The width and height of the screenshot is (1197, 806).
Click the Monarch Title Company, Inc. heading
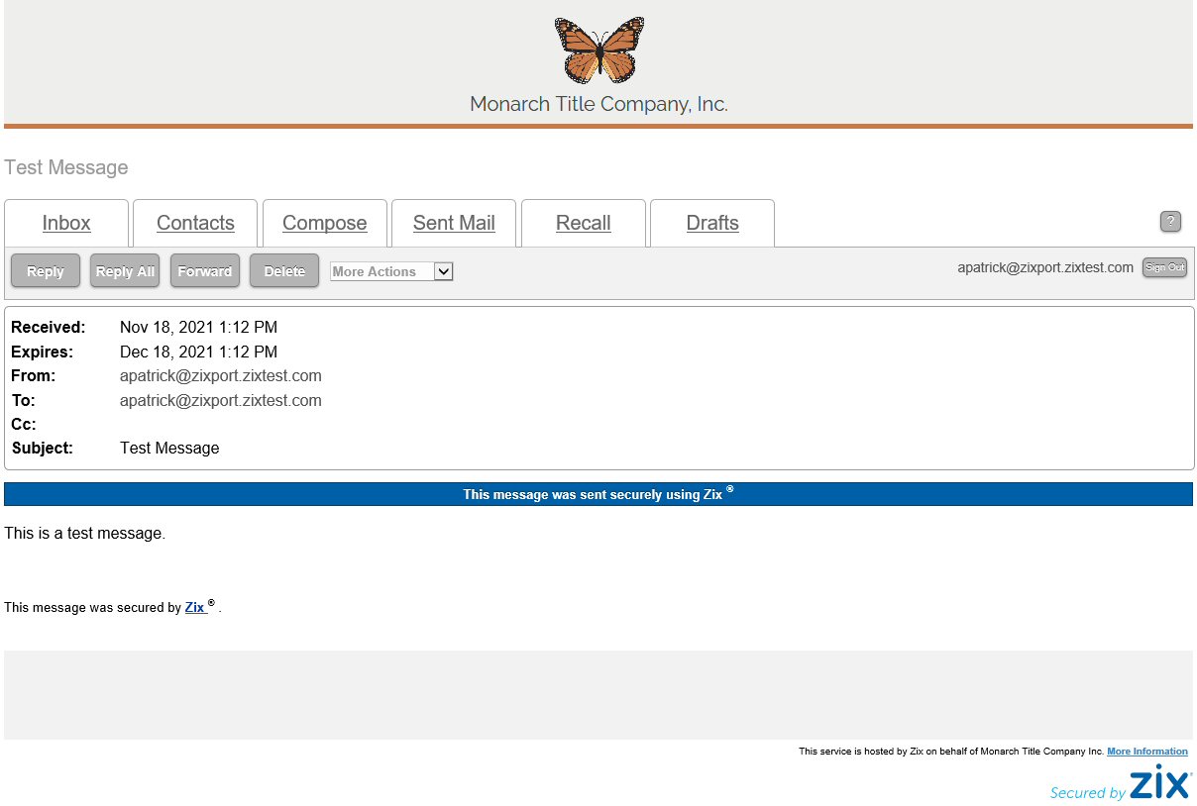[x=598, y=104]
